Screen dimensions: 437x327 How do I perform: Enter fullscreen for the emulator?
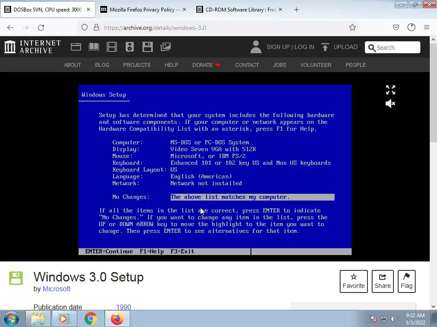point(390,90)
